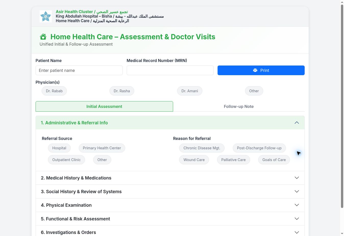The height and width of the screenshot is (236, 344).
Task: Click the Print button
Action: pyautogui.click(x=261, y=70)
